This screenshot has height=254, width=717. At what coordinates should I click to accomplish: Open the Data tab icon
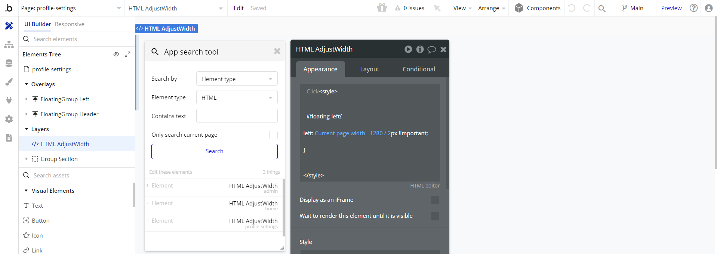tap(9, 63)
